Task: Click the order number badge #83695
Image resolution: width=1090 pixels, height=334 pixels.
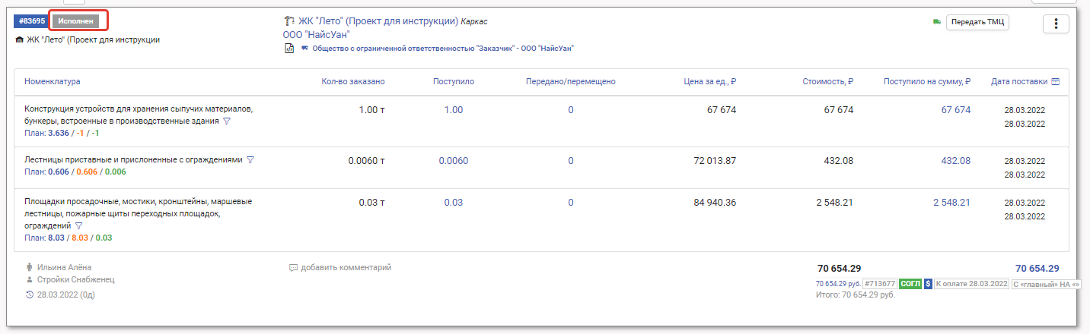Action: (x=31, y=20)
